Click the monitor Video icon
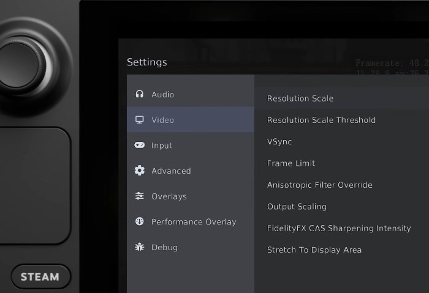The image size is (429, 293). (140, 120)
